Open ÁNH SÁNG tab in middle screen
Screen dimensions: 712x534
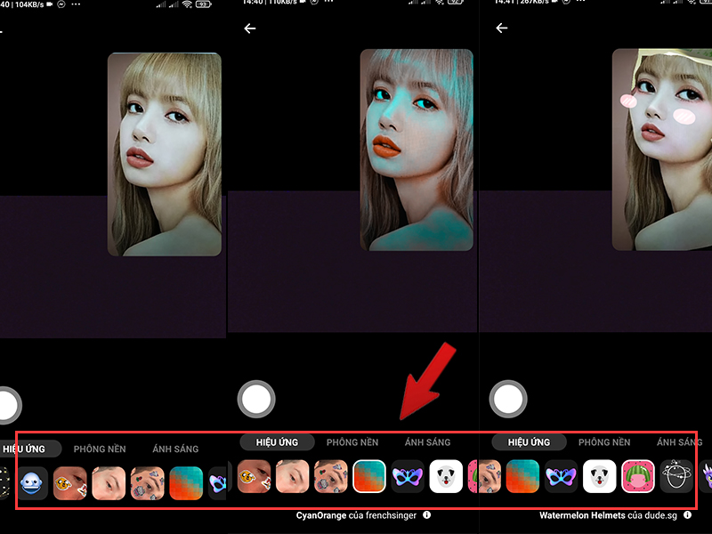point(427,442)
